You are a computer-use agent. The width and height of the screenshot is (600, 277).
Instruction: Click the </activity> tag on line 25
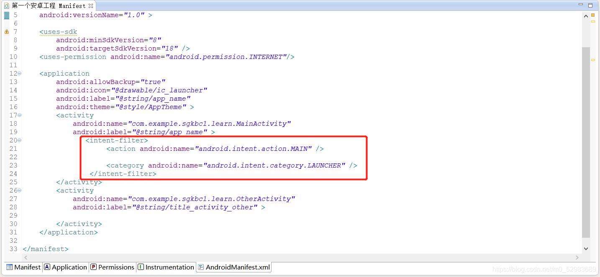(79, 182)
